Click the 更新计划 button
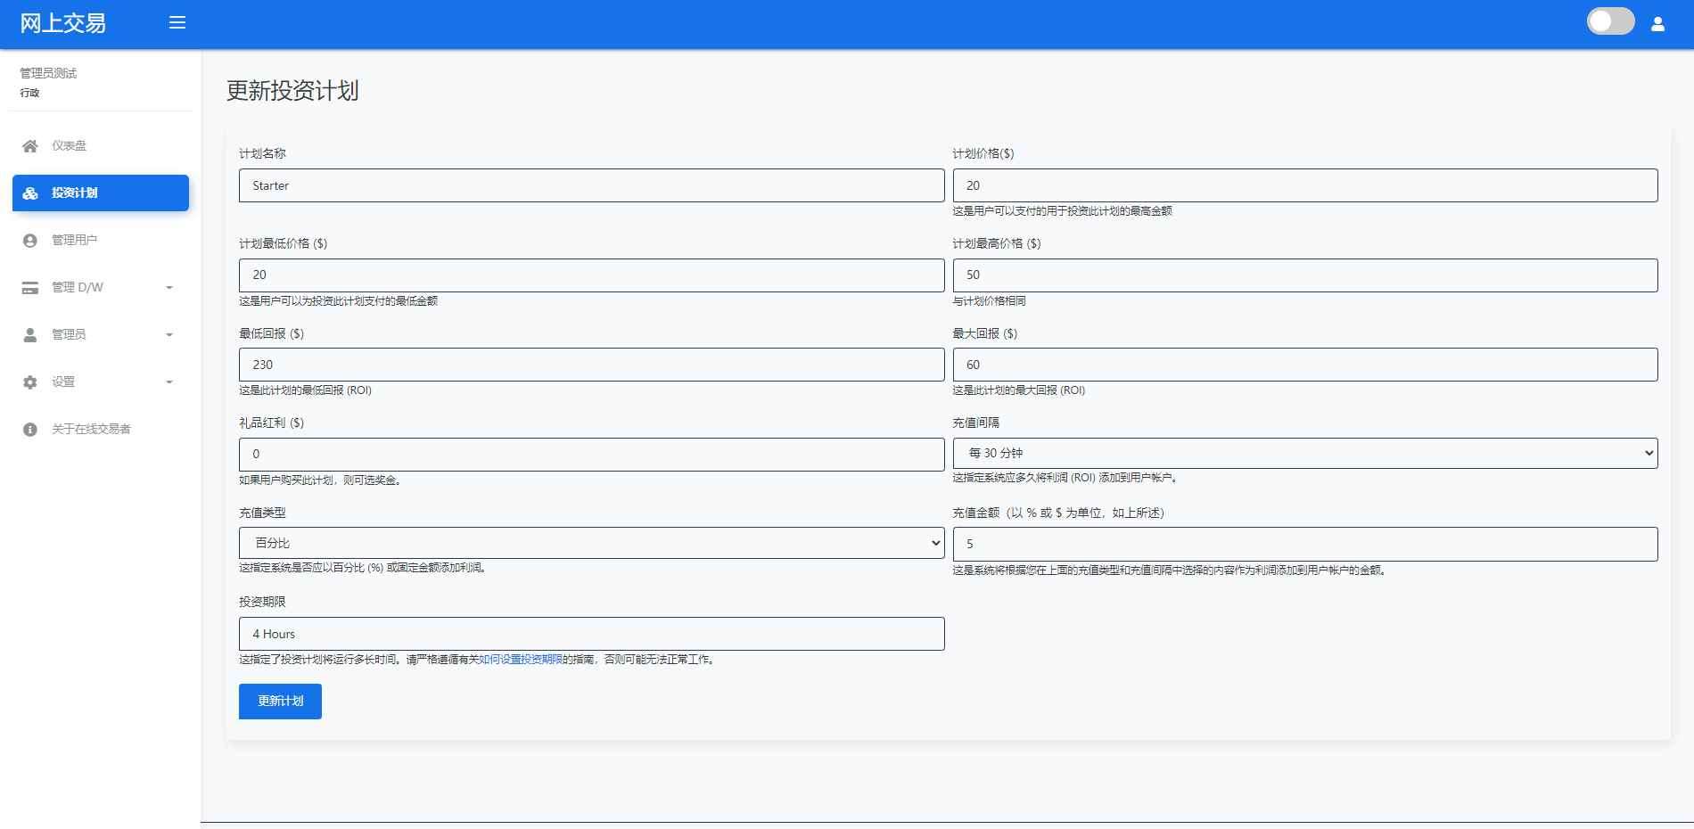 [280, 702]
